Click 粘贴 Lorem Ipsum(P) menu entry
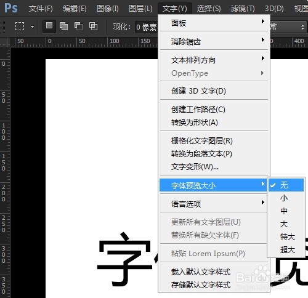The image size is (308, 298). click(214, 254)
